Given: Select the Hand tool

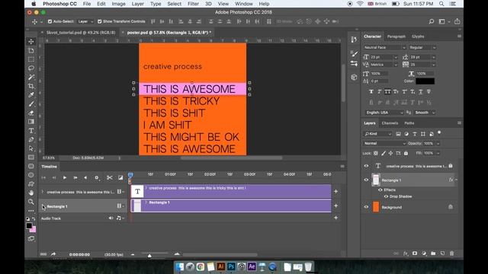Looking at the screenshot, I should click(x=31, y=193).
